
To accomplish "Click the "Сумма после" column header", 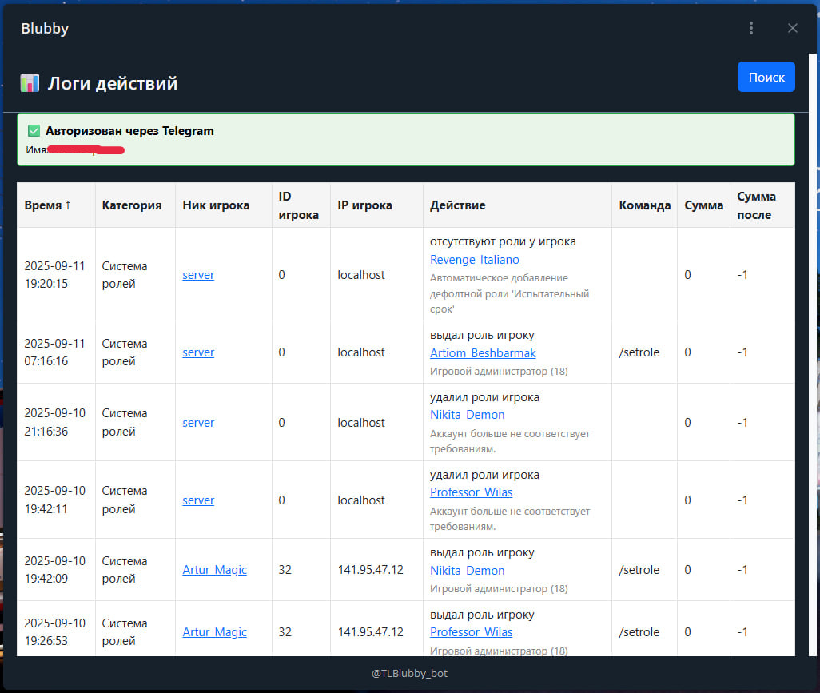I will [x=756, y=205].
